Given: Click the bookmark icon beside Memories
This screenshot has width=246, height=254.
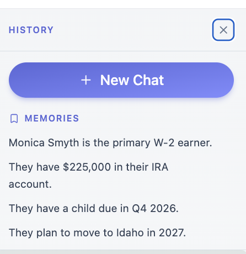Looking at the screenshot, I should coord(14,118).
